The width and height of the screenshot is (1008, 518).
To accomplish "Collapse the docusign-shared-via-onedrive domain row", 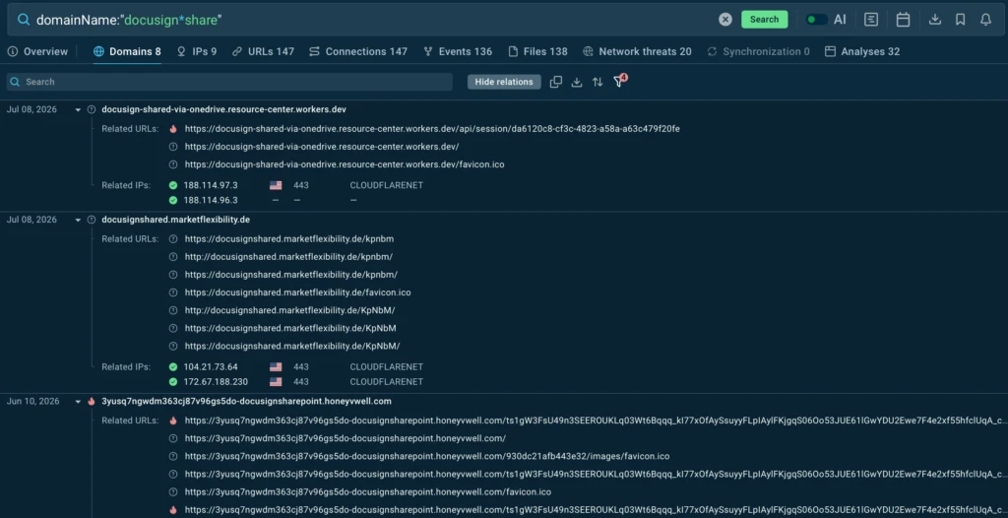I will [78, 110].
